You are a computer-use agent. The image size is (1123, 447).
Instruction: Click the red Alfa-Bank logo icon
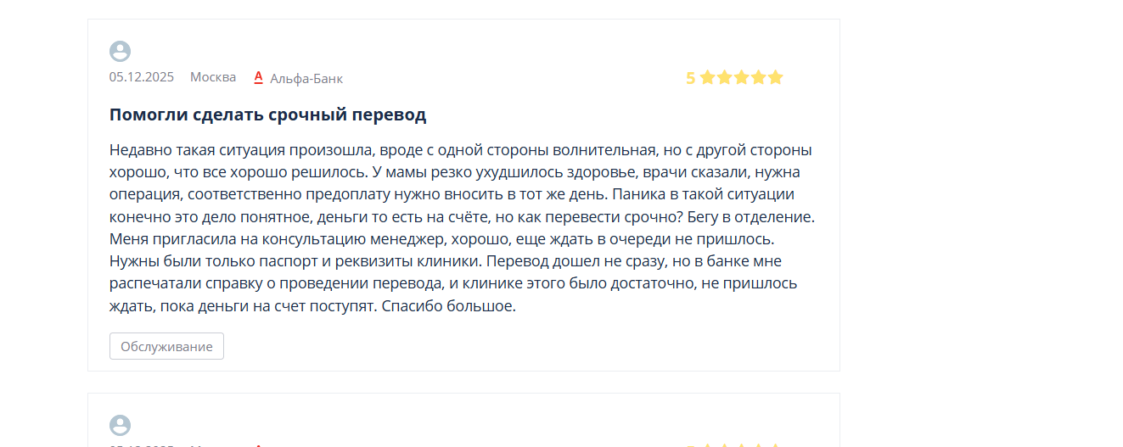259,77
